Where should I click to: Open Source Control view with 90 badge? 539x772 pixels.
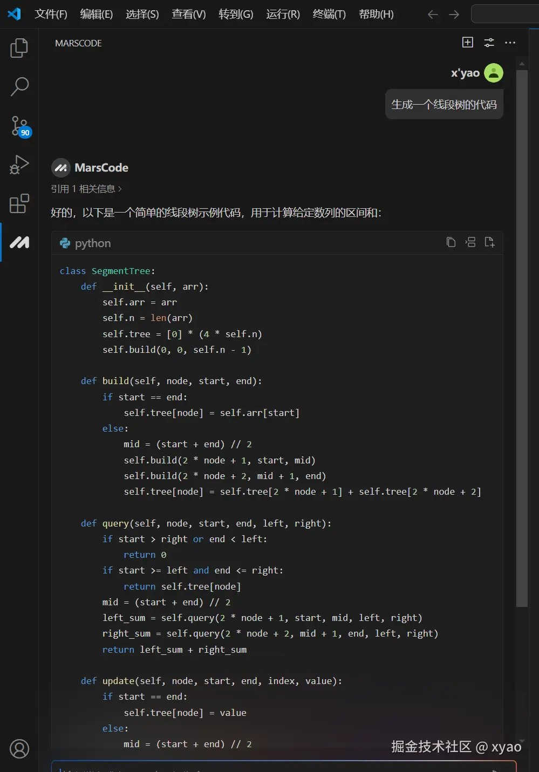(21, 126)
